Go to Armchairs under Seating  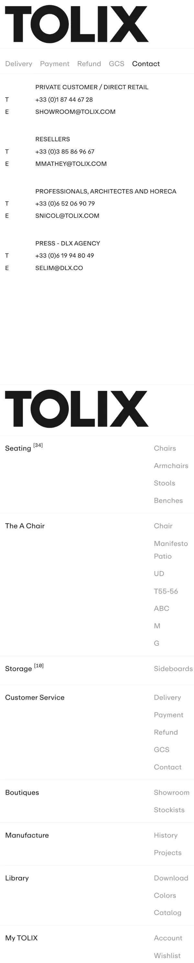(171, 466)
